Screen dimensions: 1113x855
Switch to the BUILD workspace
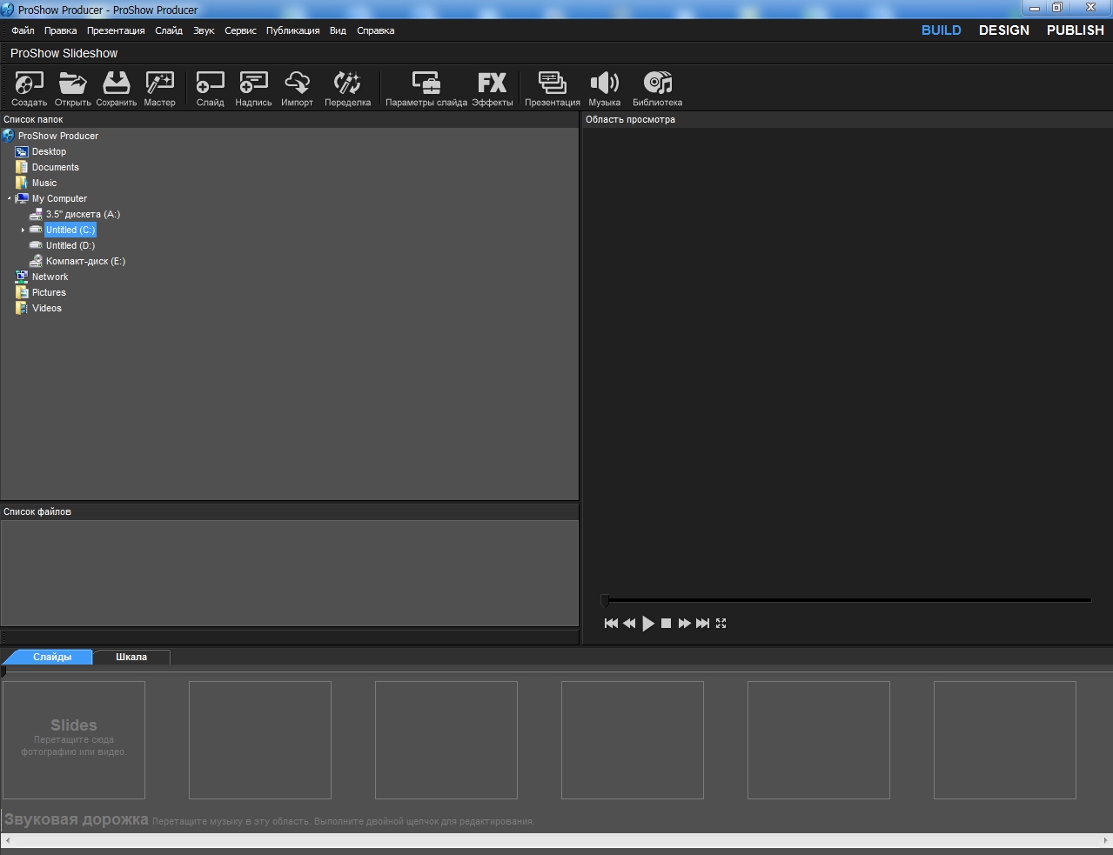point(942,30)
